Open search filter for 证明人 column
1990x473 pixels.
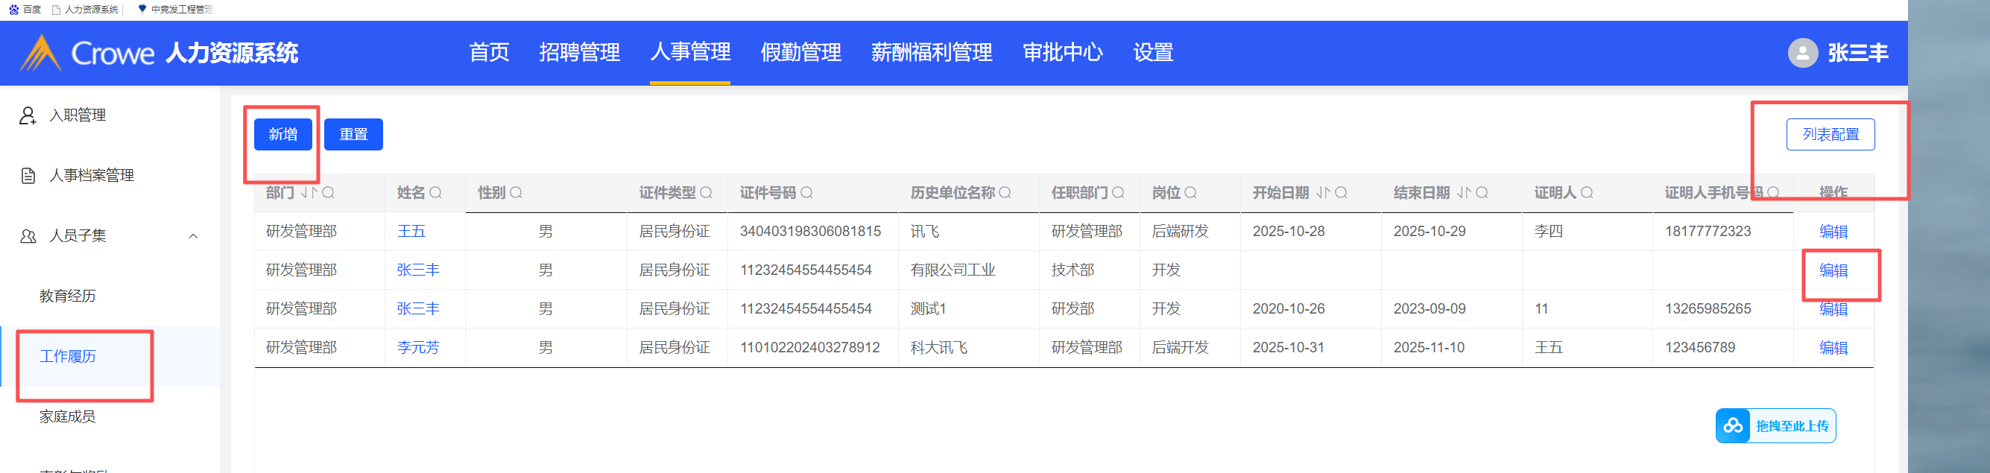click(1587, 192)
